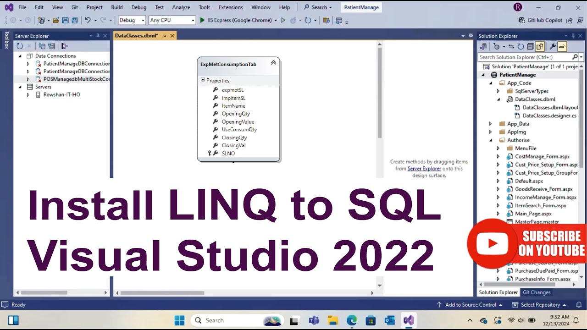Click Open File toolbar icon
The width and height of the screenshot is (587, 330).
56,20
